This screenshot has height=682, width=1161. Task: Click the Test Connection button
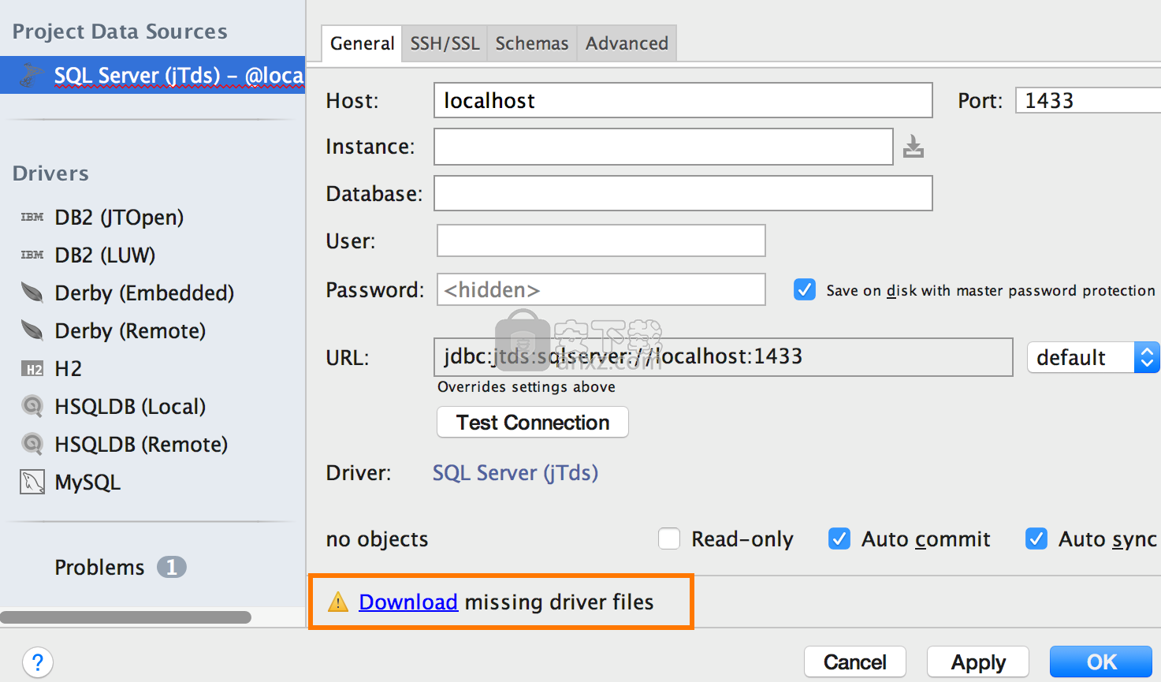[533, 422]
